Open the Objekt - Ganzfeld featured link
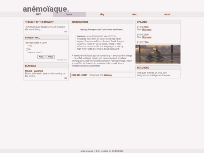This screenshot has height=153, width=204. pyautogui.click(x=34, y=71)
